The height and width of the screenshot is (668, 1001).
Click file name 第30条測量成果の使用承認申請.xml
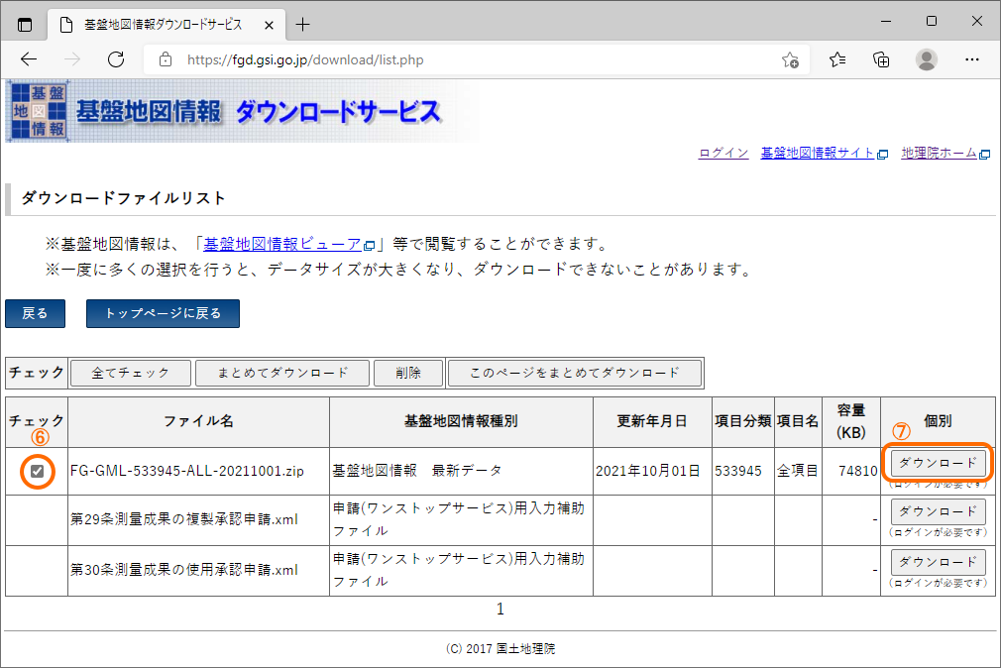pyautogui.click(x=184, y=570)
